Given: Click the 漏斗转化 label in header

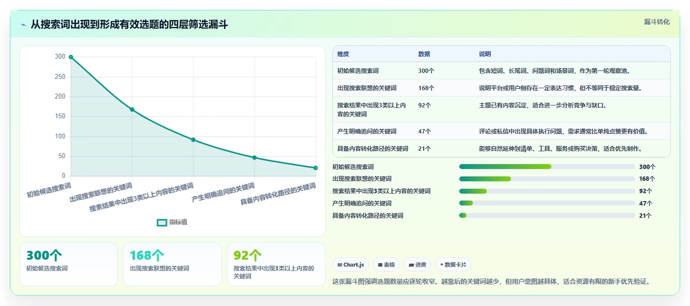Looking at the screenshot, I should click(x=656, y=22).
